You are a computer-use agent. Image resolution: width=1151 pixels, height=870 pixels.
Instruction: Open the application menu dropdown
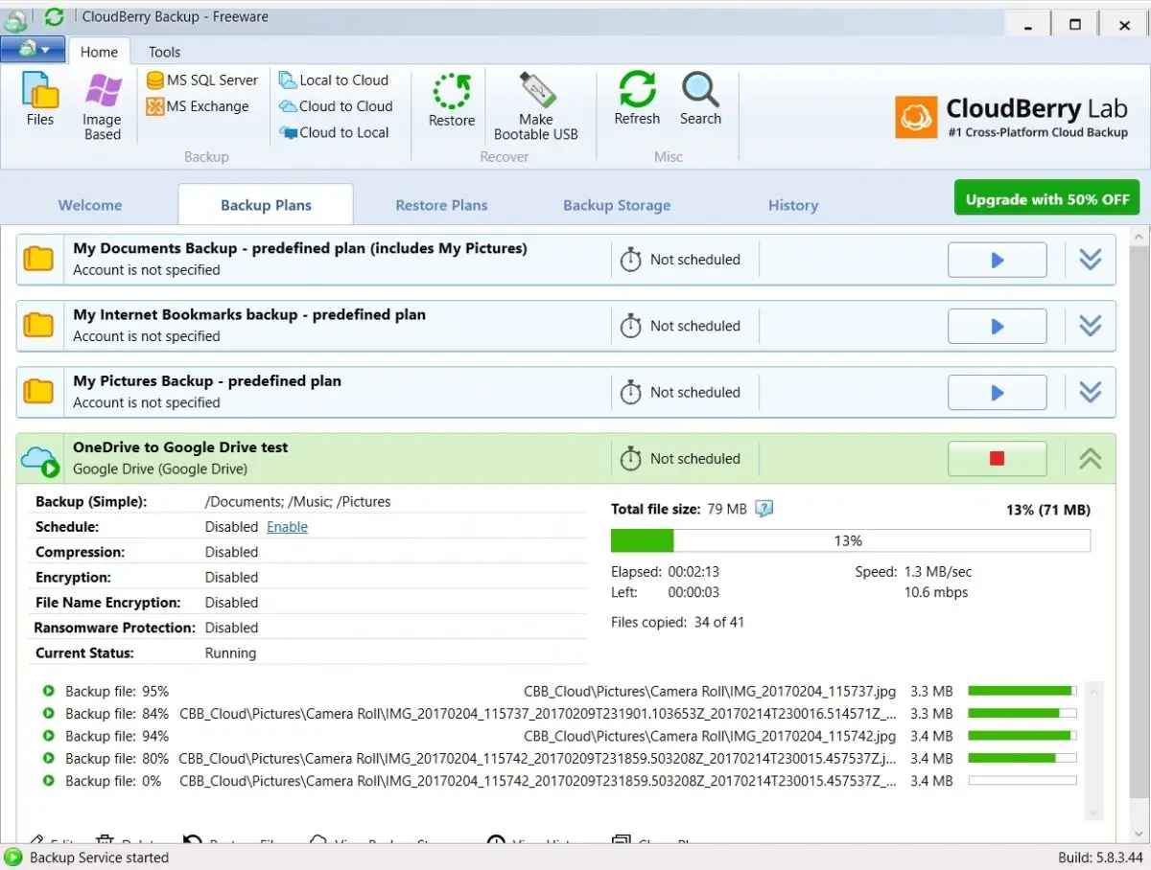coord(34,50)
